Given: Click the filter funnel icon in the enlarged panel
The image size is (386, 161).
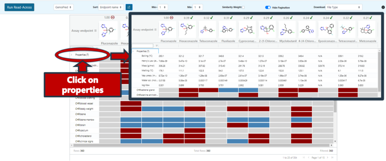Looking at the screenshot, I should [157, 46].
